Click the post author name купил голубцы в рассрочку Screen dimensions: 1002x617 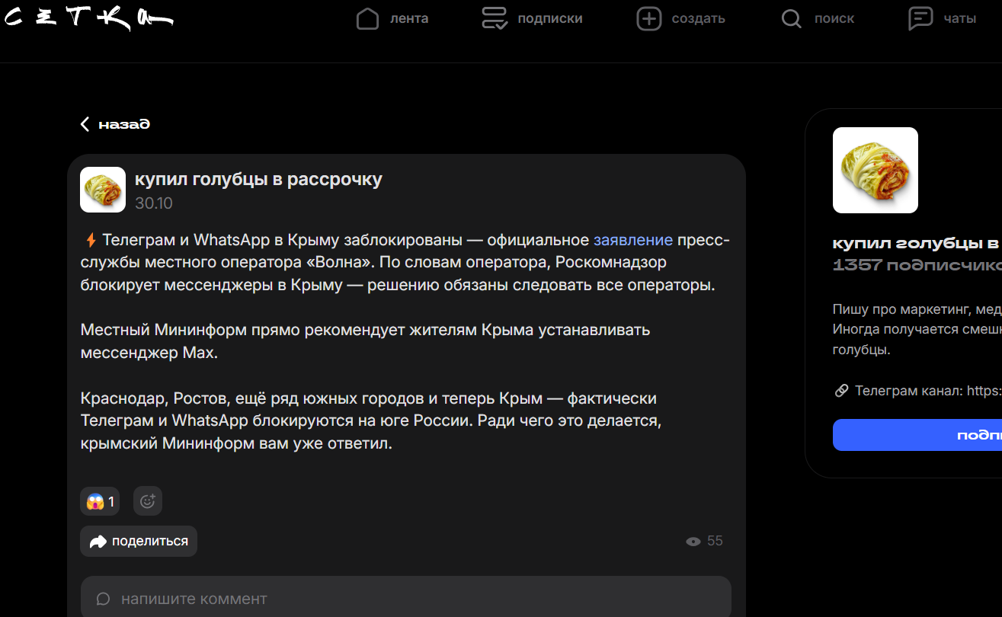[258, 179]
